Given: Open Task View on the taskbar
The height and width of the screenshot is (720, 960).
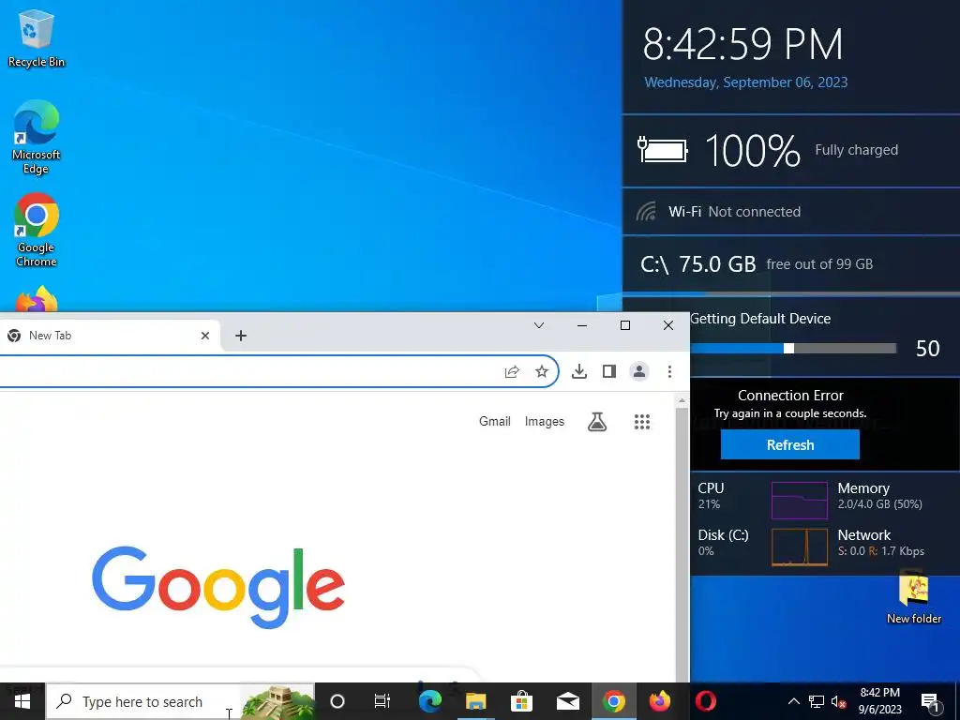Looking at the screenshot, I should click(382, 701).
